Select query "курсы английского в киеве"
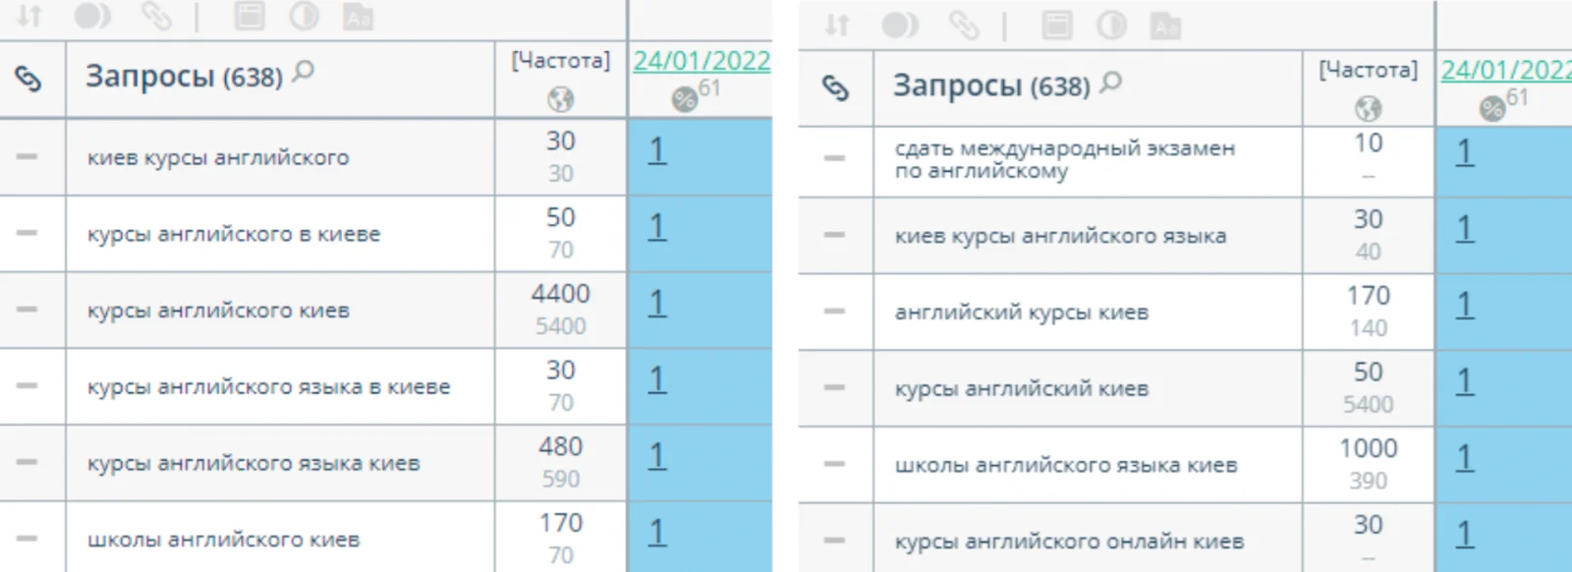Screen dimensions: 1572x572 click(234, 234)
